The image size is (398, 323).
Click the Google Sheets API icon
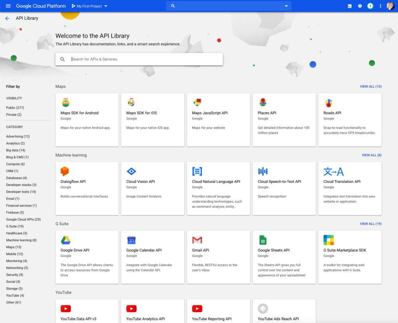(263, 240)
